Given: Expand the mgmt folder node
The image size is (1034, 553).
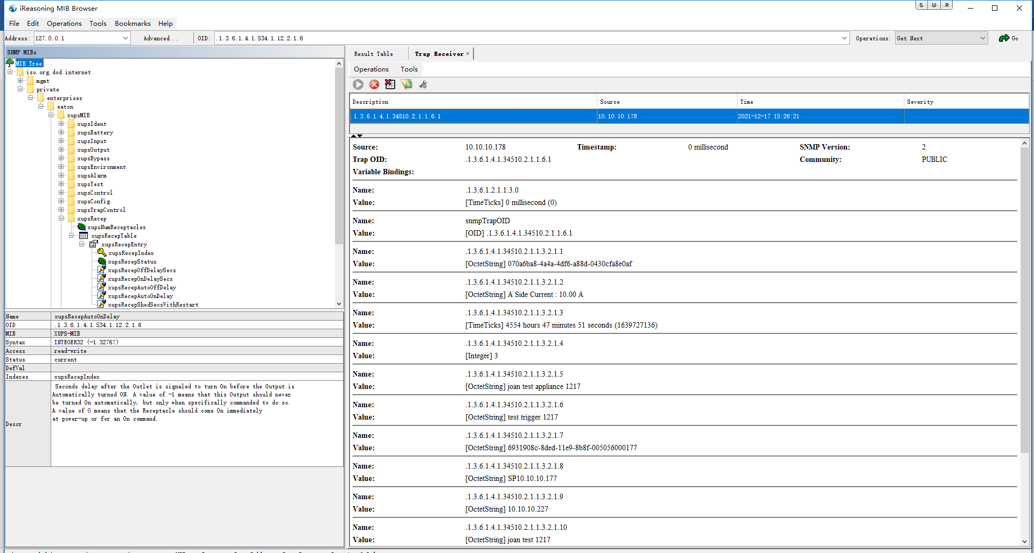Looking at the screenshot, I should pos(20,81).
